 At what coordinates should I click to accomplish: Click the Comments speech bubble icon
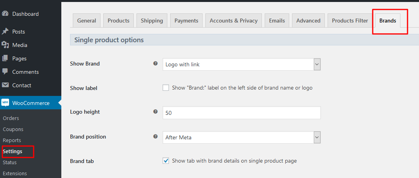[x=5, y=72]
